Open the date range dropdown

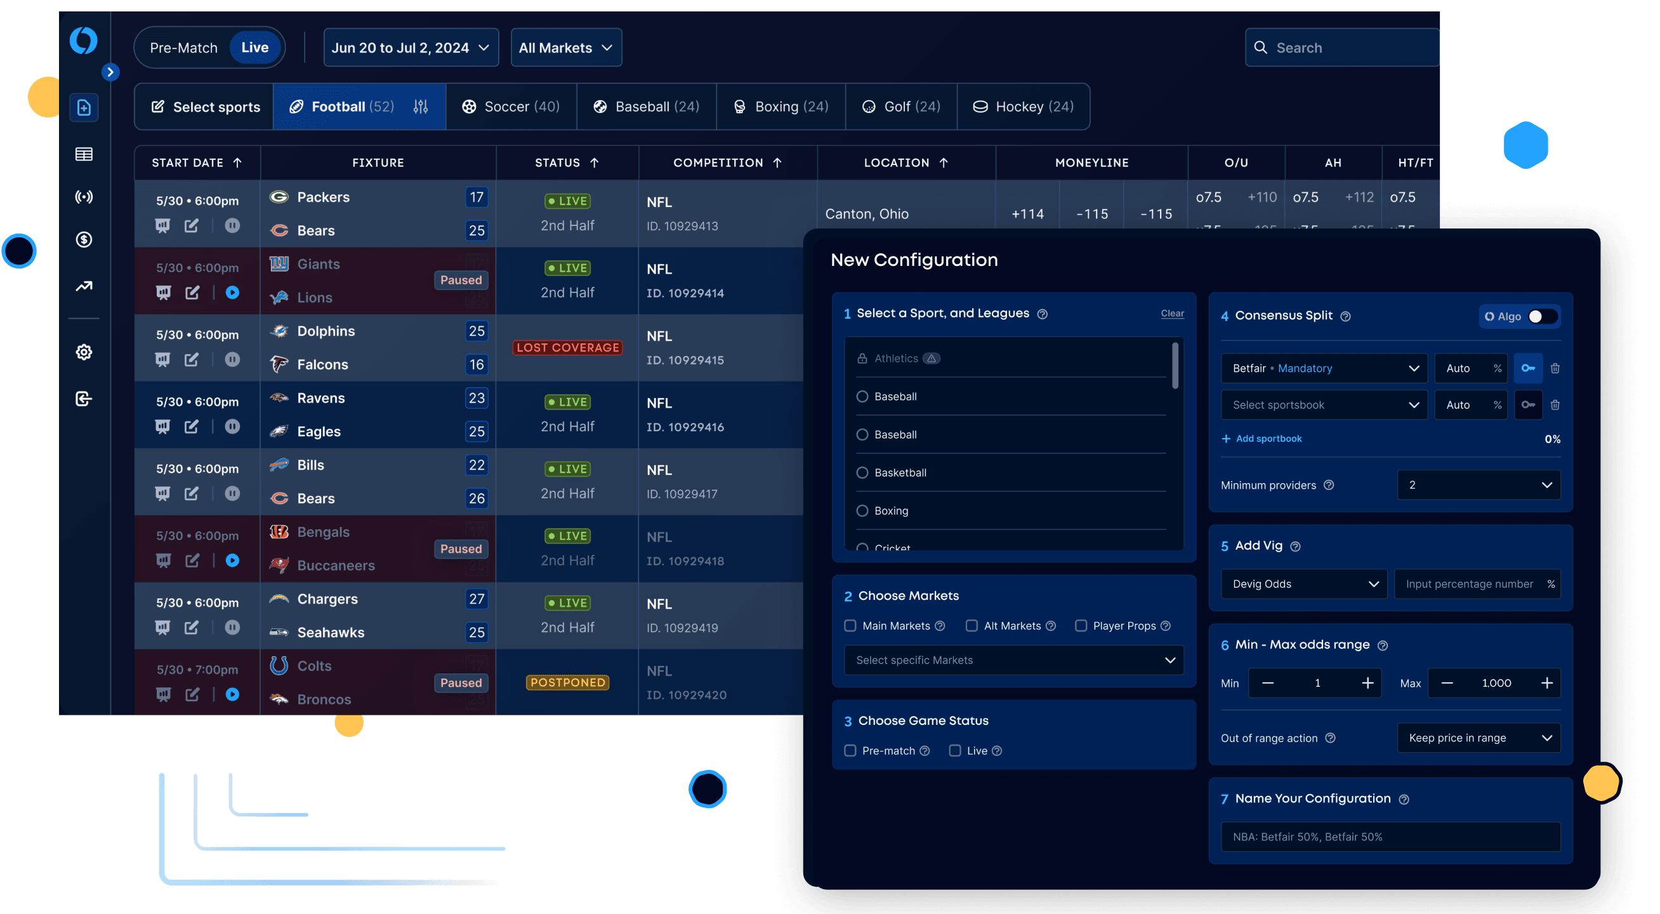pos(411,47)
